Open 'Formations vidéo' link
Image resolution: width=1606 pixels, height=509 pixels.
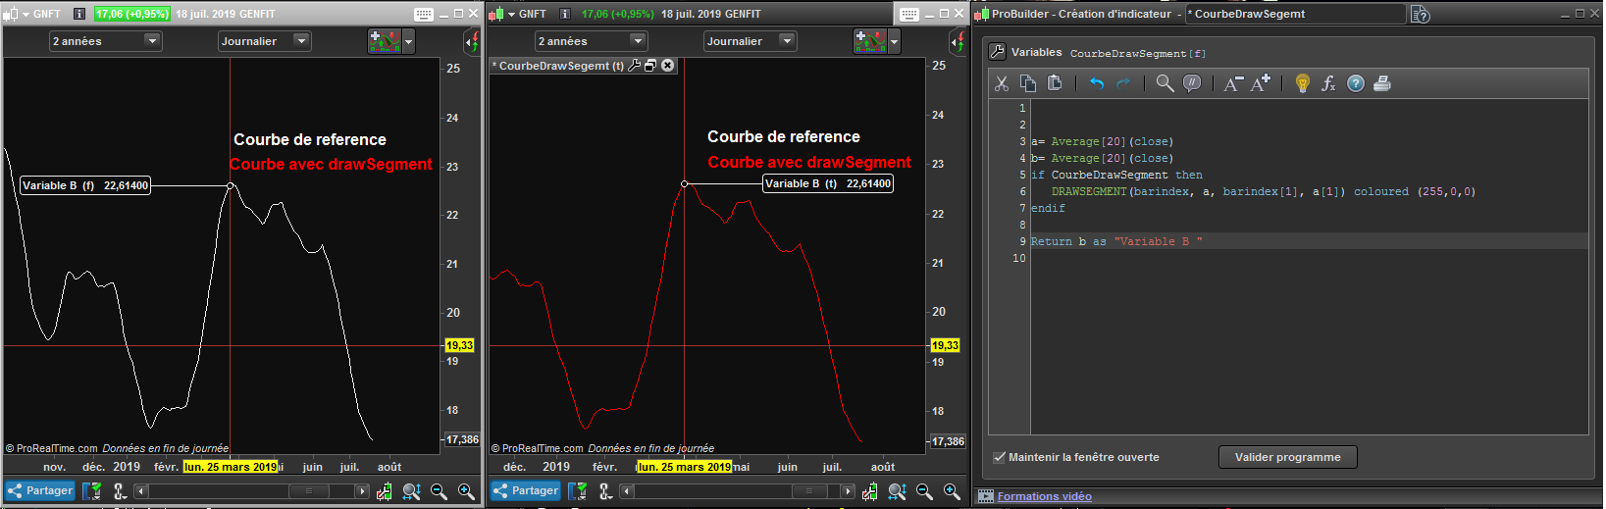(1045, 496)
